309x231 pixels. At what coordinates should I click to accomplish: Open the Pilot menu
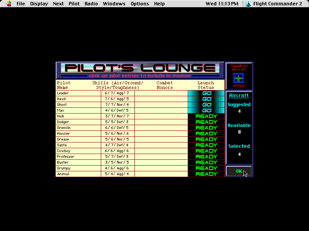tap(74, 3)
